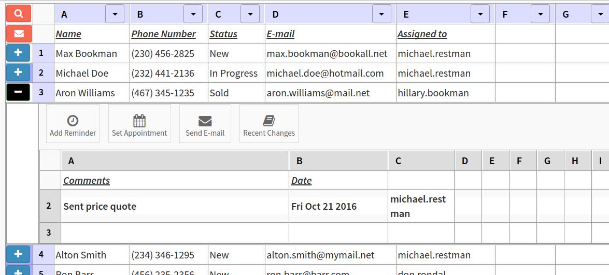
Task: Collapse row 3 Aron Williams details
Action: tap(18, 92)
